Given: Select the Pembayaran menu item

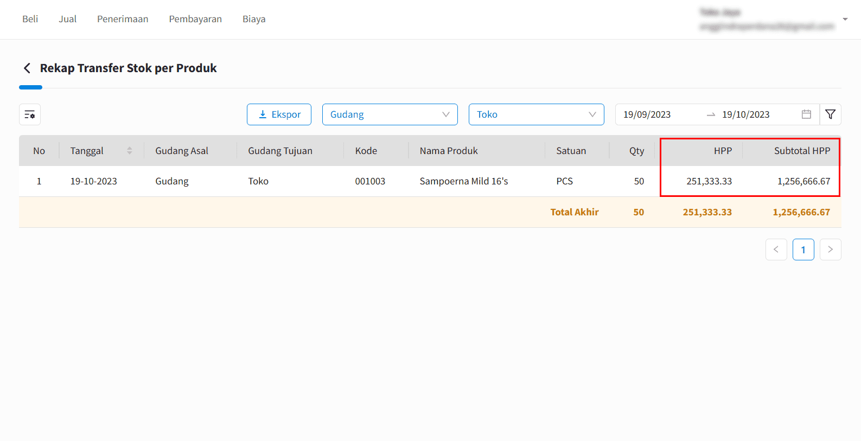Looking at the screenshot, I should pyautogui.click(x=195, y=19).
